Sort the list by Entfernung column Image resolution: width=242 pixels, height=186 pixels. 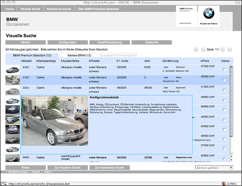[x=170, y=61]
